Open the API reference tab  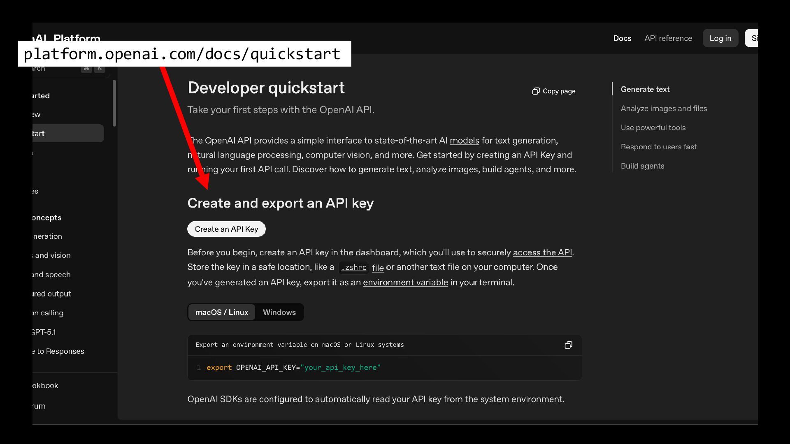668,38
